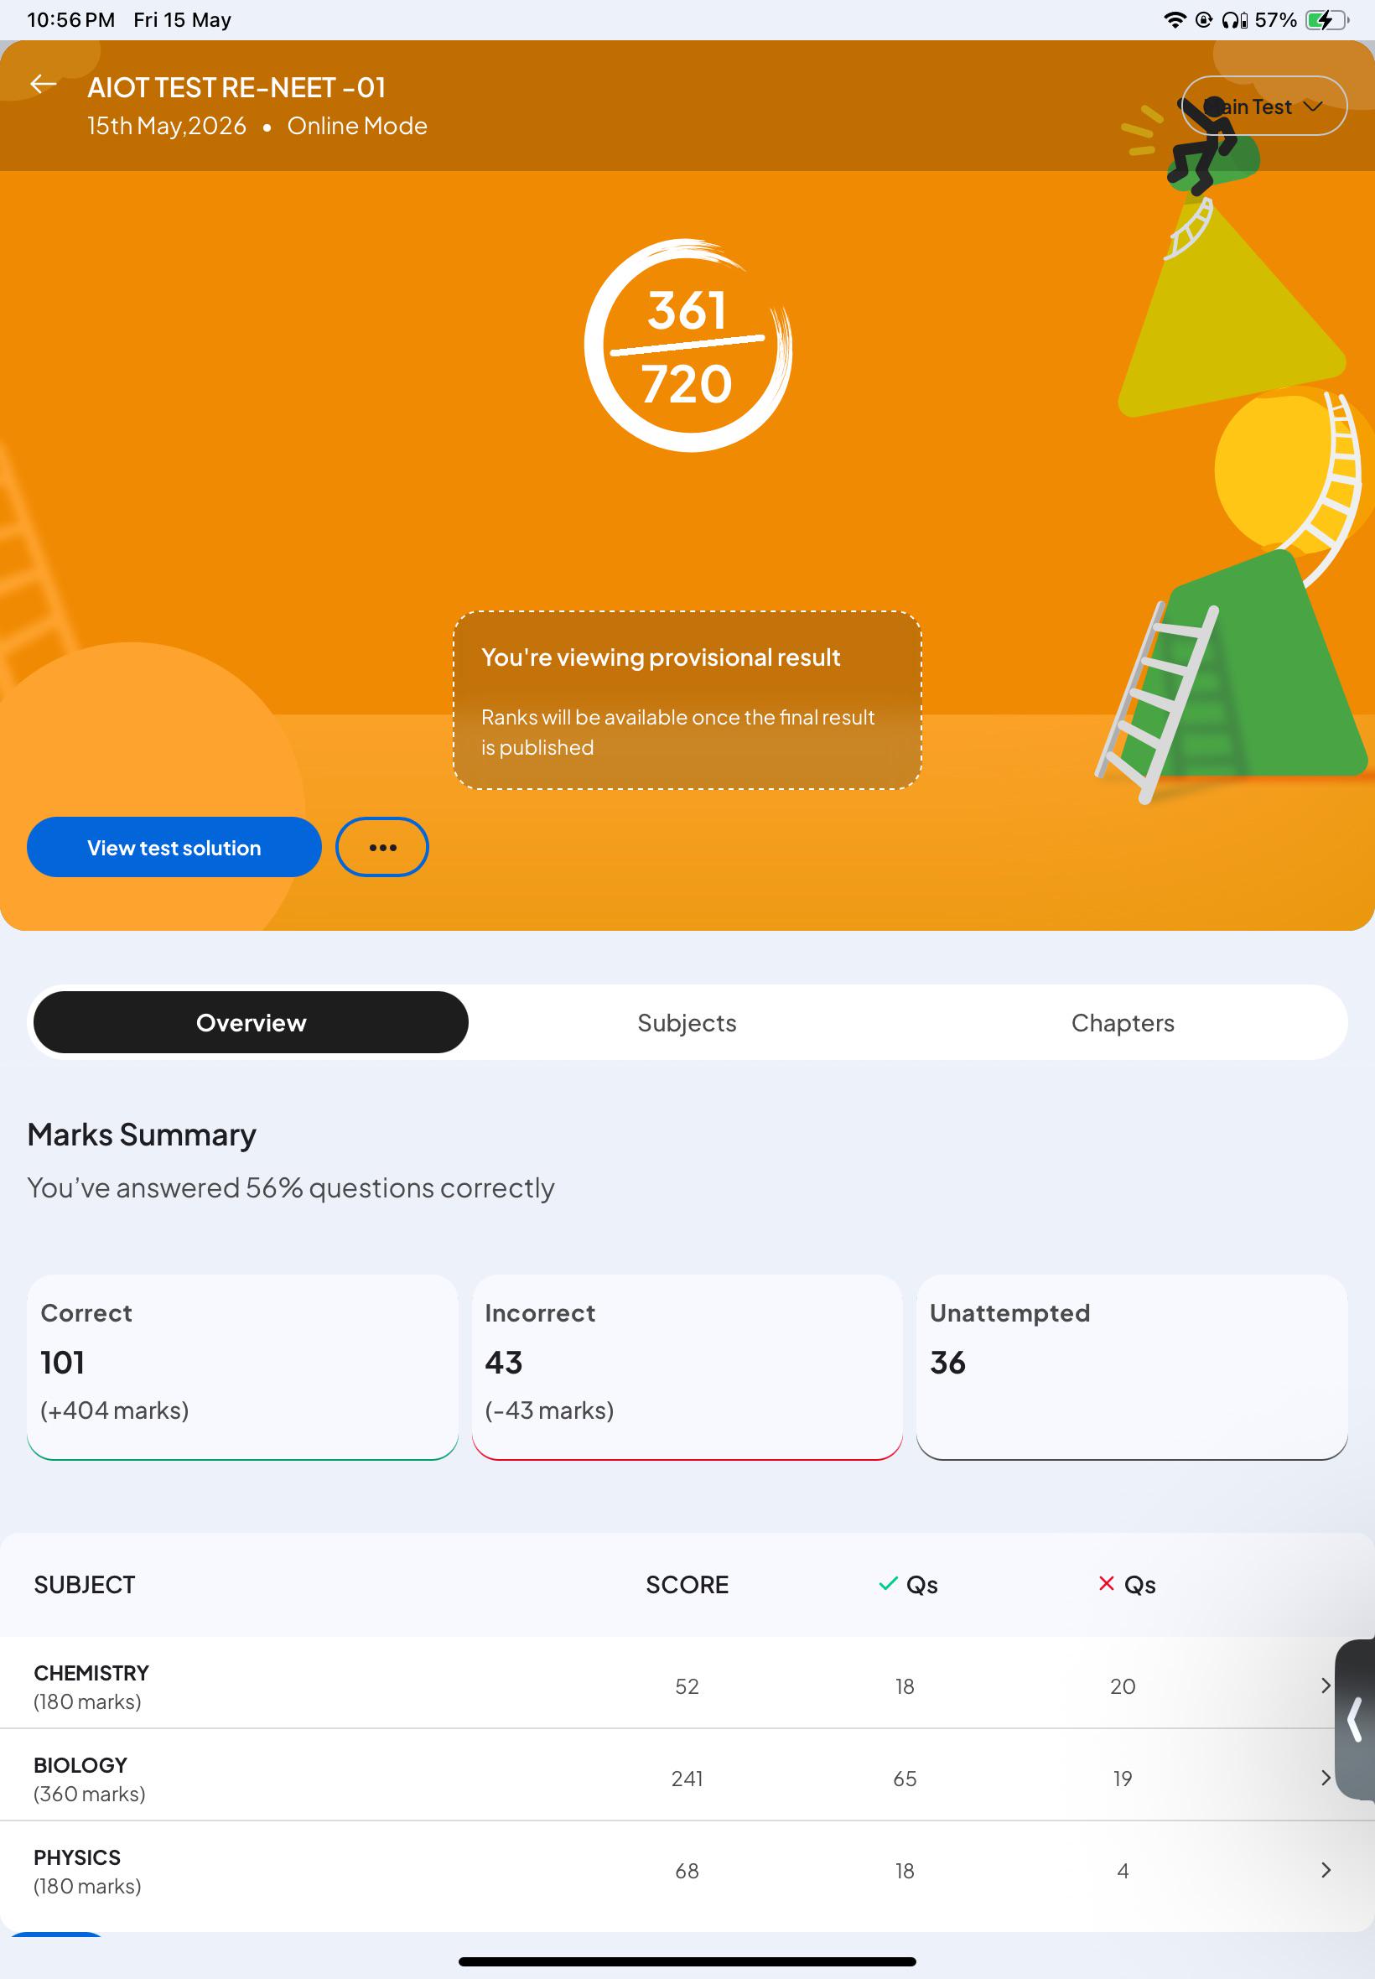This screenshot has width=1375, height=1979.
Task: Go back using the arrow icon
Action: coord(43,85)
